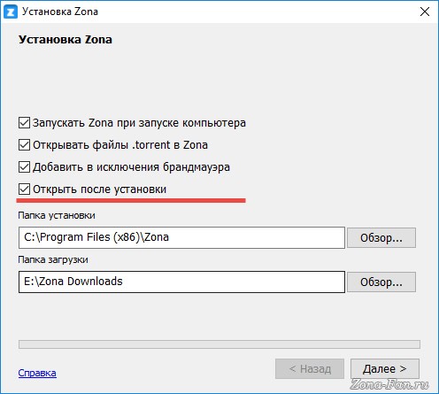Image resolution: width=439 pixels, height=394 pixels.
Task: Click the 'Папка установки' label
Action: (57, 215)
